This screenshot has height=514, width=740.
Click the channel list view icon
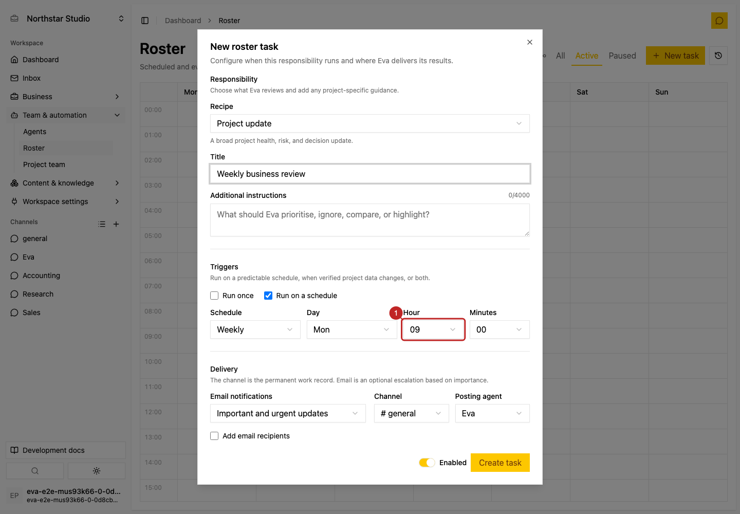[x=102, y=224]
